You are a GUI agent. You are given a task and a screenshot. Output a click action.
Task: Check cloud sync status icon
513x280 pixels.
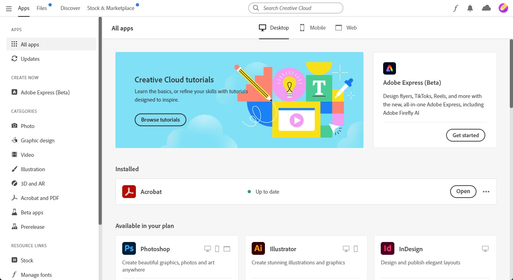[486, 8]
